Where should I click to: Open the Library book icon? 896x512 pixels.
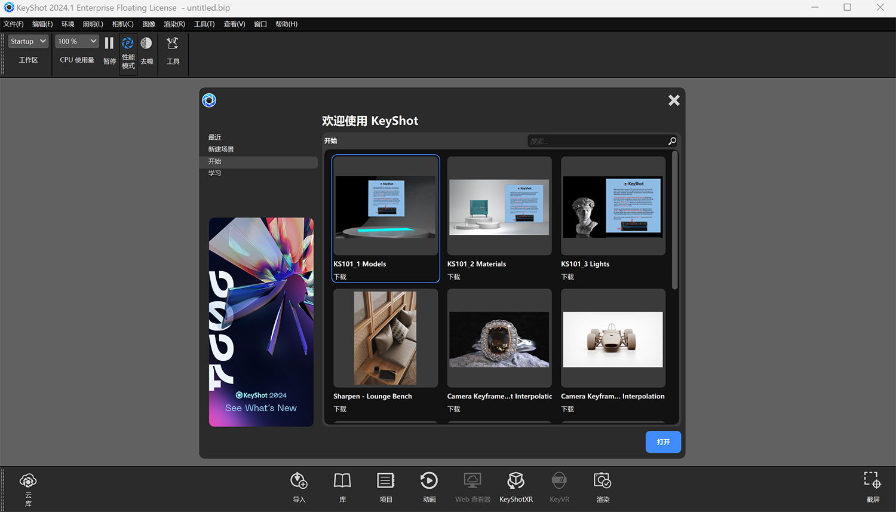pyautogui.click(x=342, y=481)
